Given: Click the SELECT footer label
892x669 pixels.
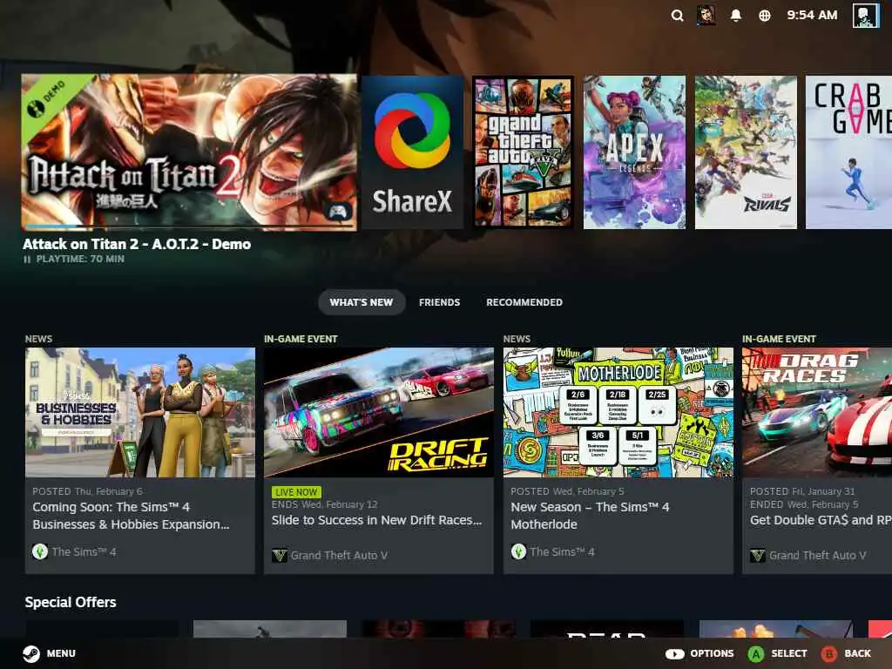Looking at the screenshot, I should 789,653.
